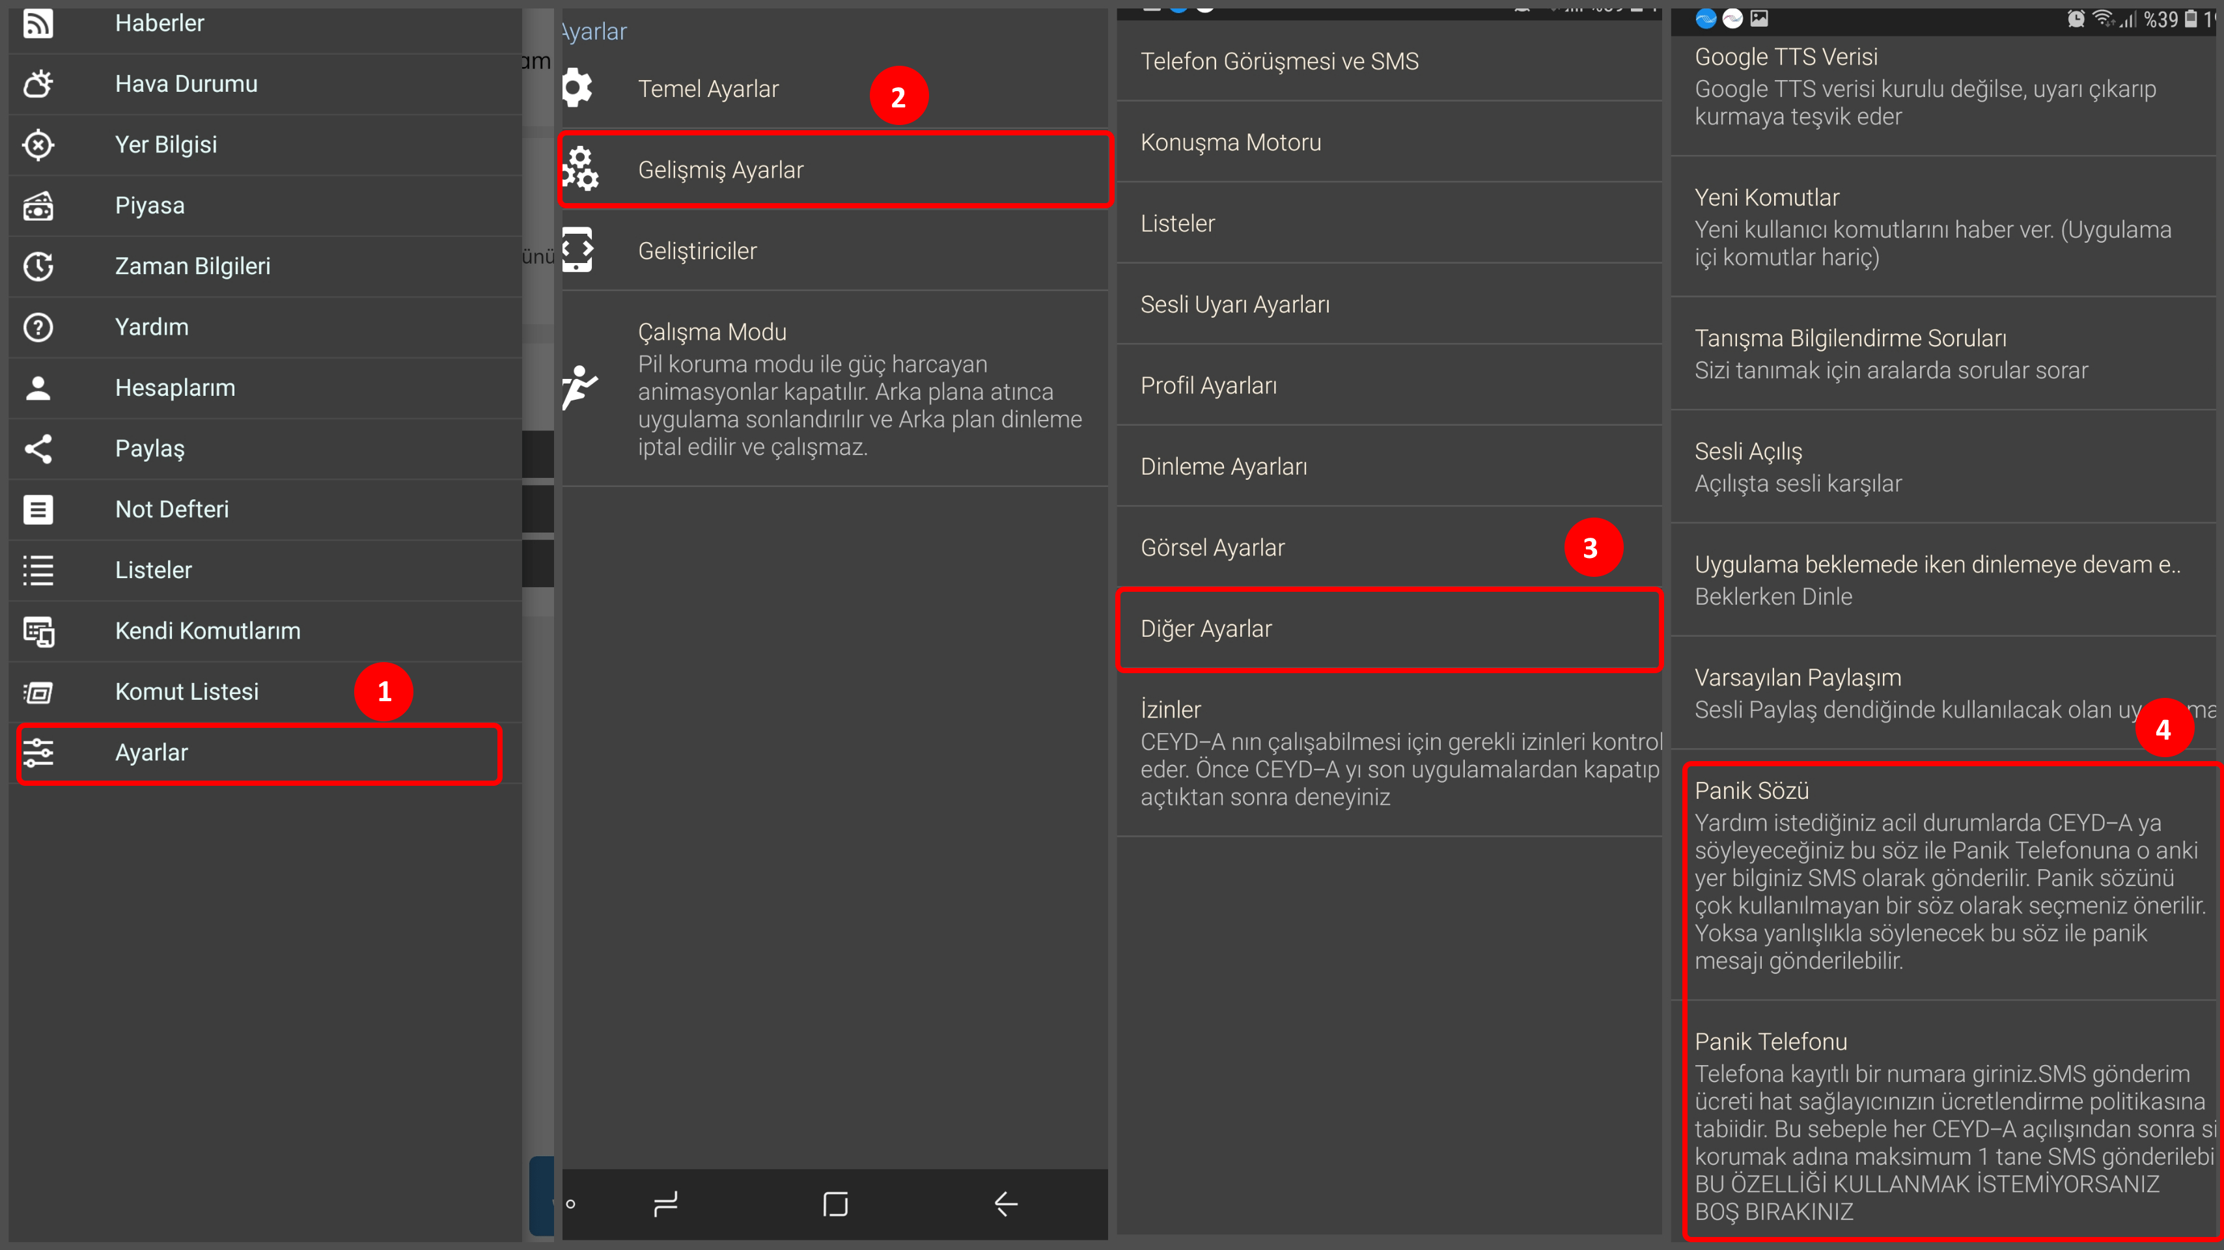The image size is (2224, 1250).
Task: Open Profil Ayarları
Action: (x=1389, y=386)
